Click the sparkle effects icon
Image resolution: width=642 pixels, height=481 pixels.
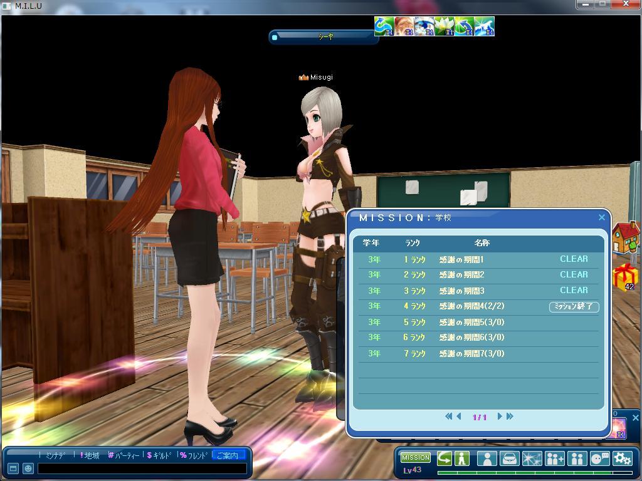point(532,458)
